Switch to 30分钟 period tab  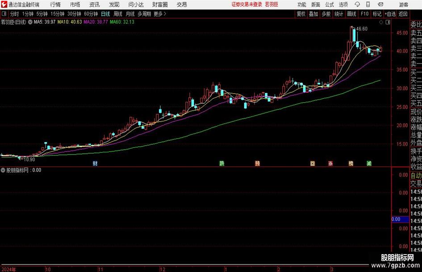[x=74, y=14]
